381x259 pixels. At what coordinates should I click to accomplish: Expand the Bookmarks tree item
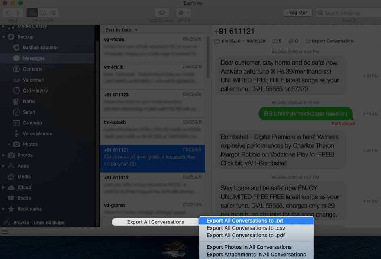[x=3, y=208]
